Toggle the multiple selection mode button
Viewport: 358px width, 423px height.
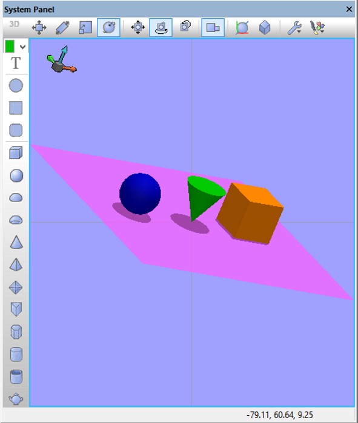click(213, 27)
